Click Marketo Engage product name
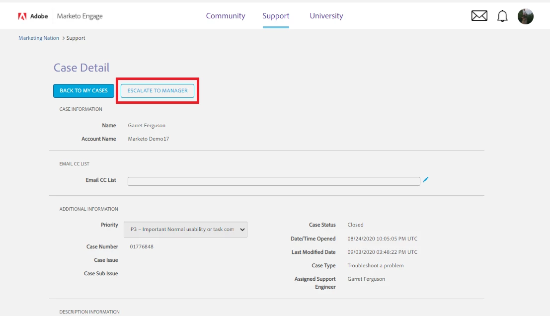 coord(80,16)
